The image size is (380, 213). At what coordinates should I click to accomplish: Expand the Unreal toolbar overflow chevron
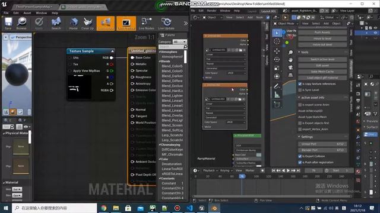pyautogui.click(x=186, y=24)
